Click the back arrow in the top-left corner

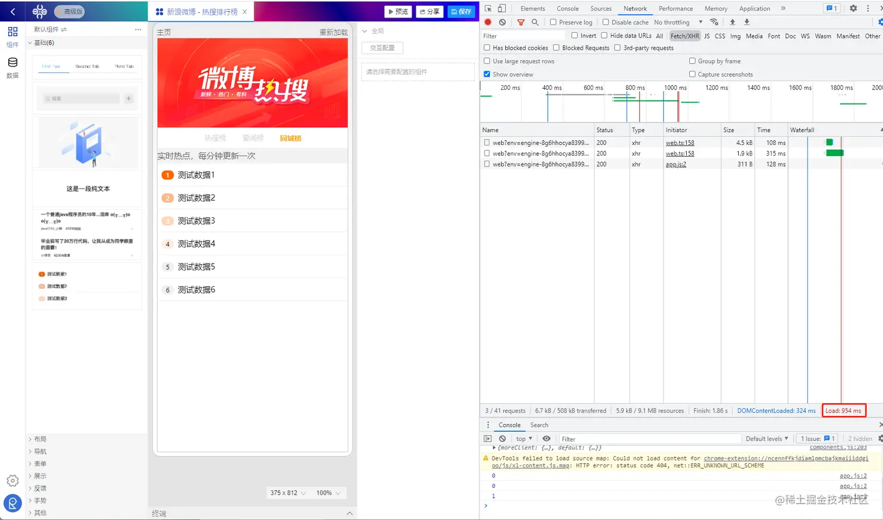click(13, 11)
